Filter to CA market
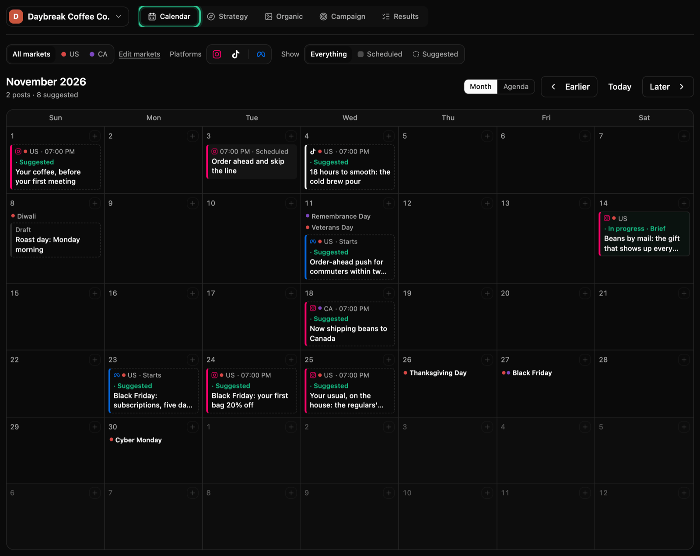 98,54
